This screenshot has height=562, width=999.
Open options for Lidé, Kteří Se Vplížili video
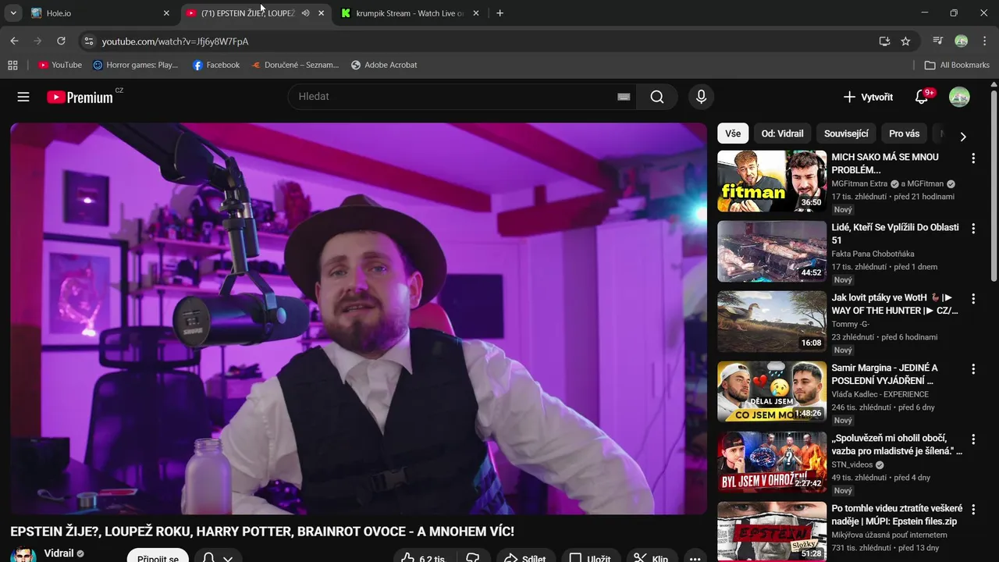coord(973,229)
